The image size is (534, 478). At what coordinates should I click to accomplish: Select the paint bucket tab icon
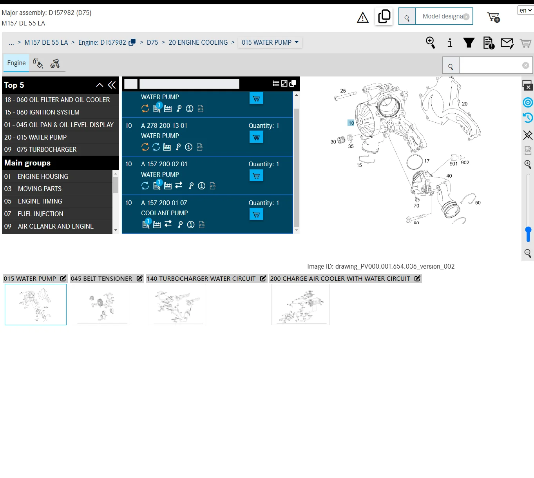[x=38, y=63]
